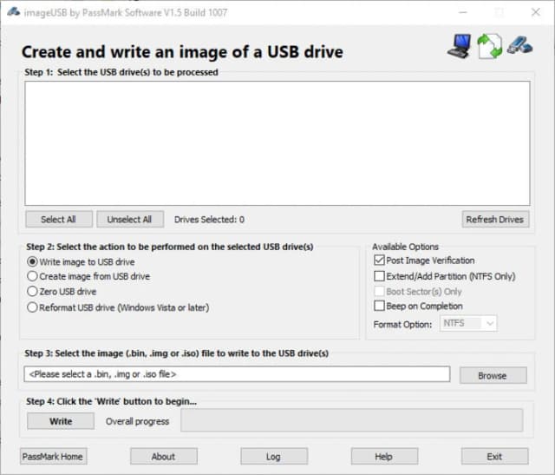Open the Log button
The width and height of the screenshot is (555, 475).
click(274, 457)
